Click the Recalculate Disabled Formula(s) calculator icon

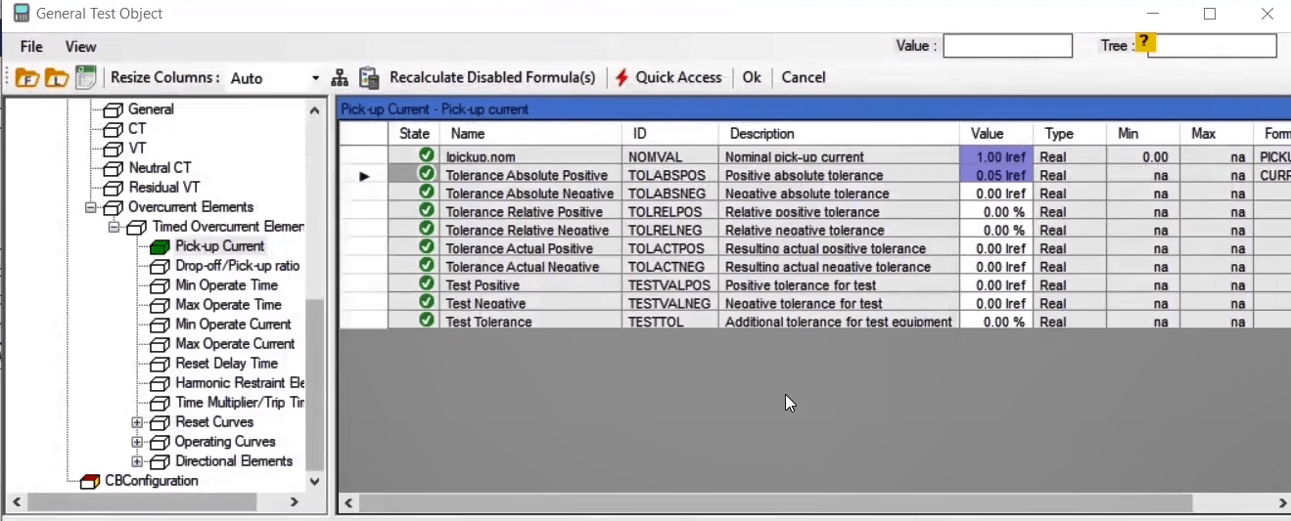pos(369,78)
